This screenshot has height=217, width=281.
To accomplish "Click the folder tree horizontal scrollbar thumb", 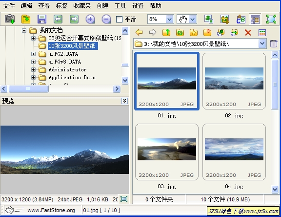I will (x=28, y=88).
